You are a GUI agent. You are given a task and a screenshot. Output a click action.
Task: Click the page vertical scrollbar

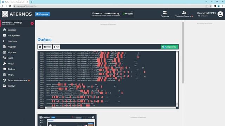[x=183, y=52]
